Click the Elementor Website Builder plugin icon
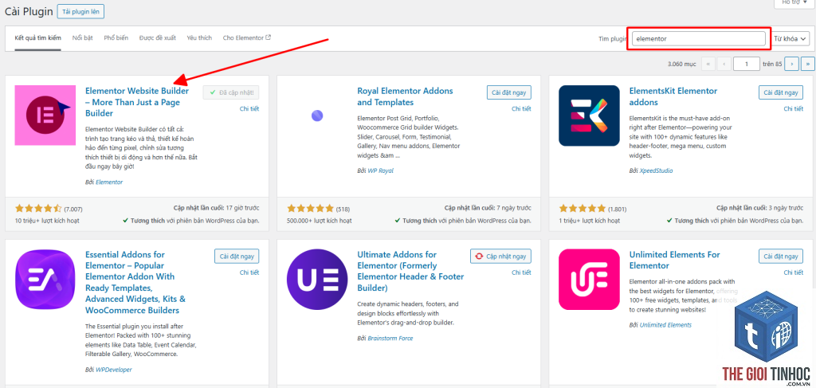This screenshot has width=816, height=388. [x=45, y=116]
